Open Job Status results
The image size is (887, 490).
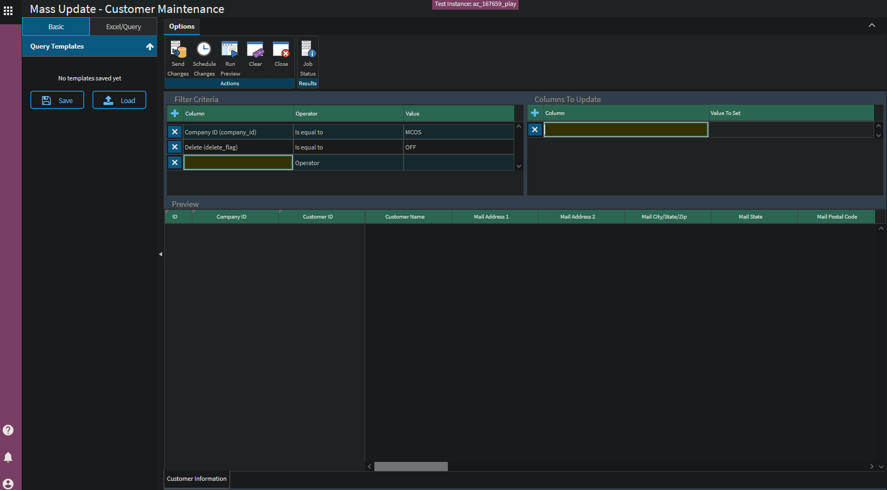coord(307,51)
